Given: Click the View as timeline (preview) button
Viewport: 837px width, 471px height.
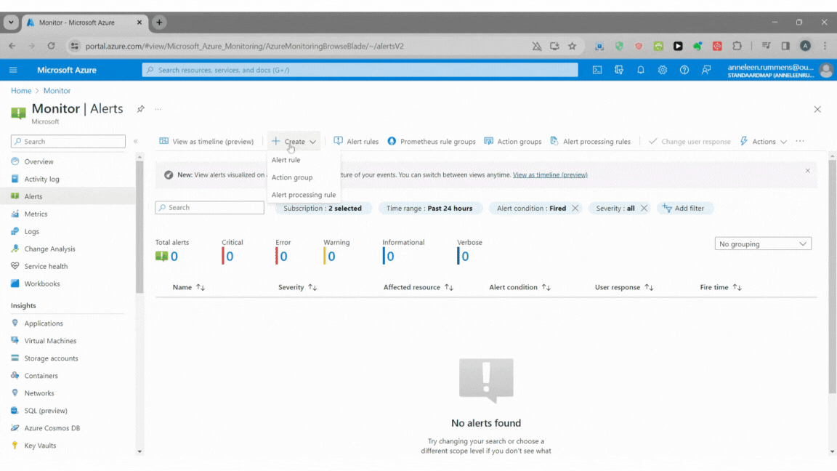Looking at the screenshot, I should coord(206,142).
